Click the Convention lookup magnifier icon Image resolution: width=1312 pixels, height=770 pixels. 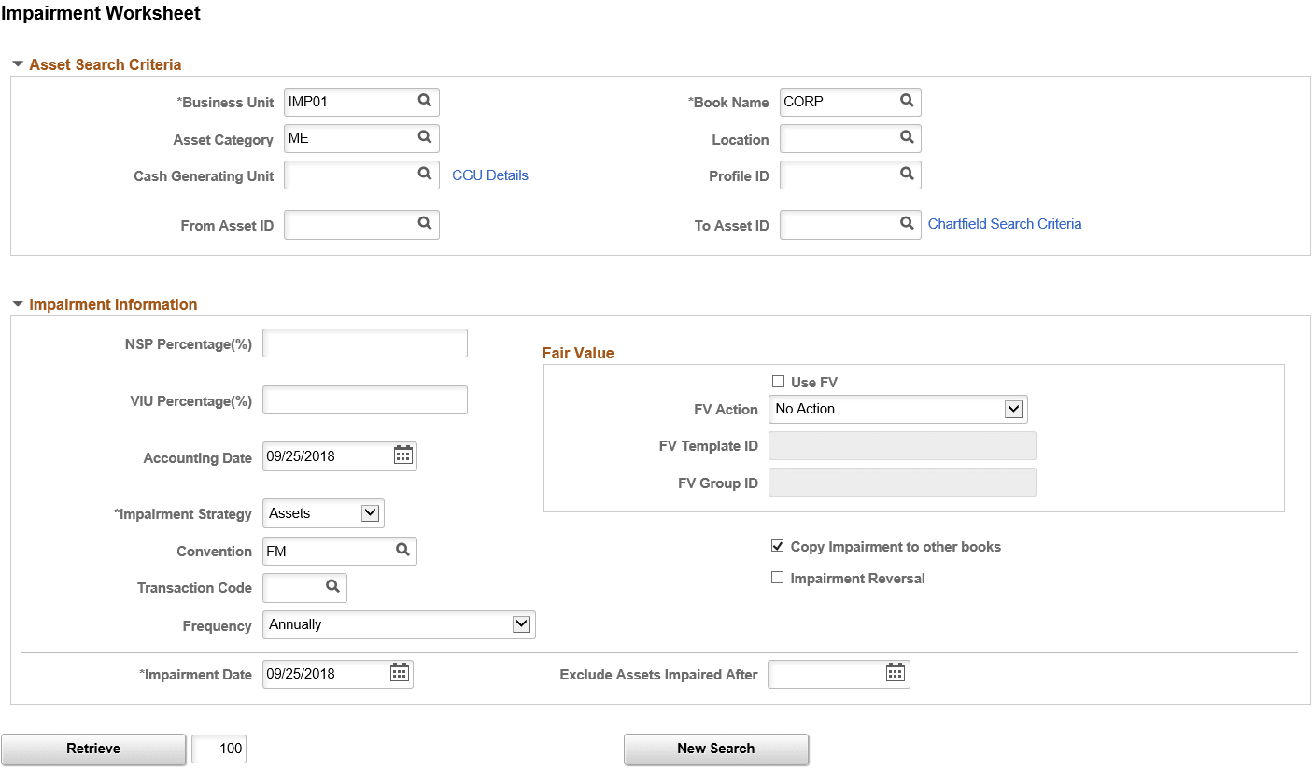coord(402,551)
